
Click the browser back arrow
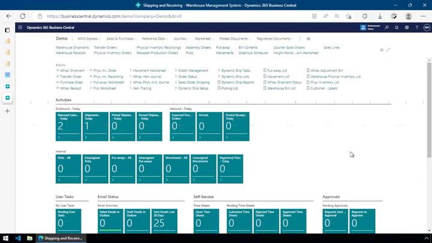click(x=9, y=16)
